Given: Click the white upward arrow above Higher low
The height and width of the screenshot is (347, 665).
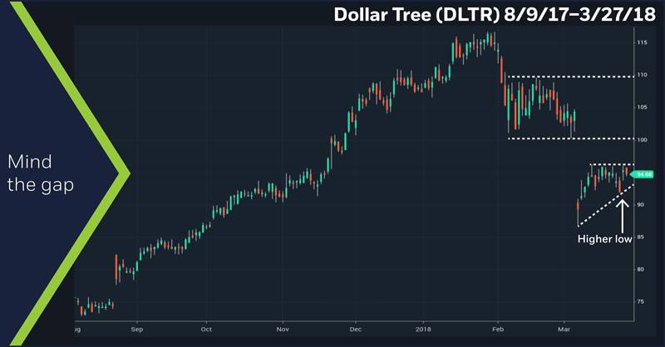Looking at the screenshot, I should pyautogui.click(x=622, y=213).
